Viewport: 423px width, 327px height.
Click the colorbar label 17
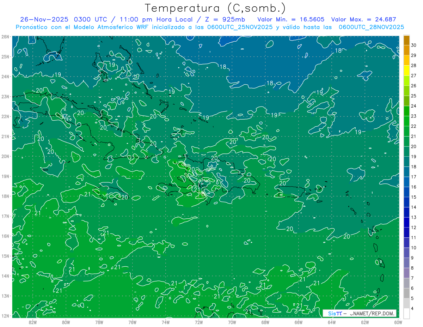(x=414, y=177)
